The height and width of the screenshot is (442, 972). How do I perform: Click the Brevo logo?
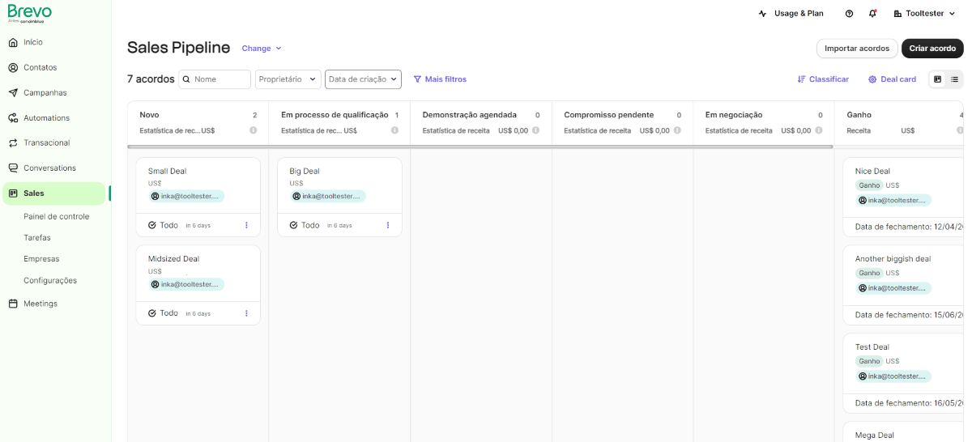tap(30, 13)
